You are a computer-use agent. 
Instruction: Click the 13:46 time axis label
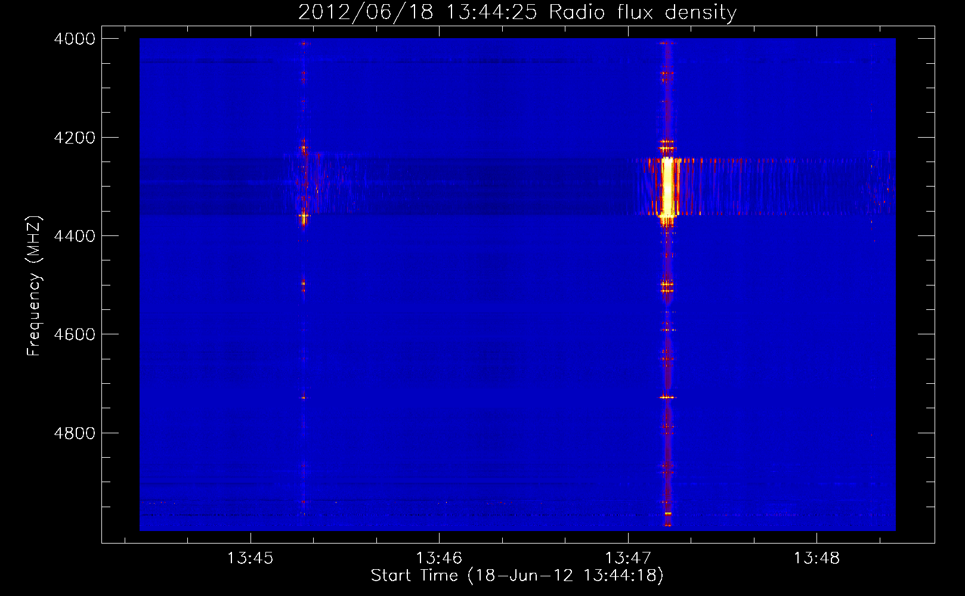(x=439, y=558)
